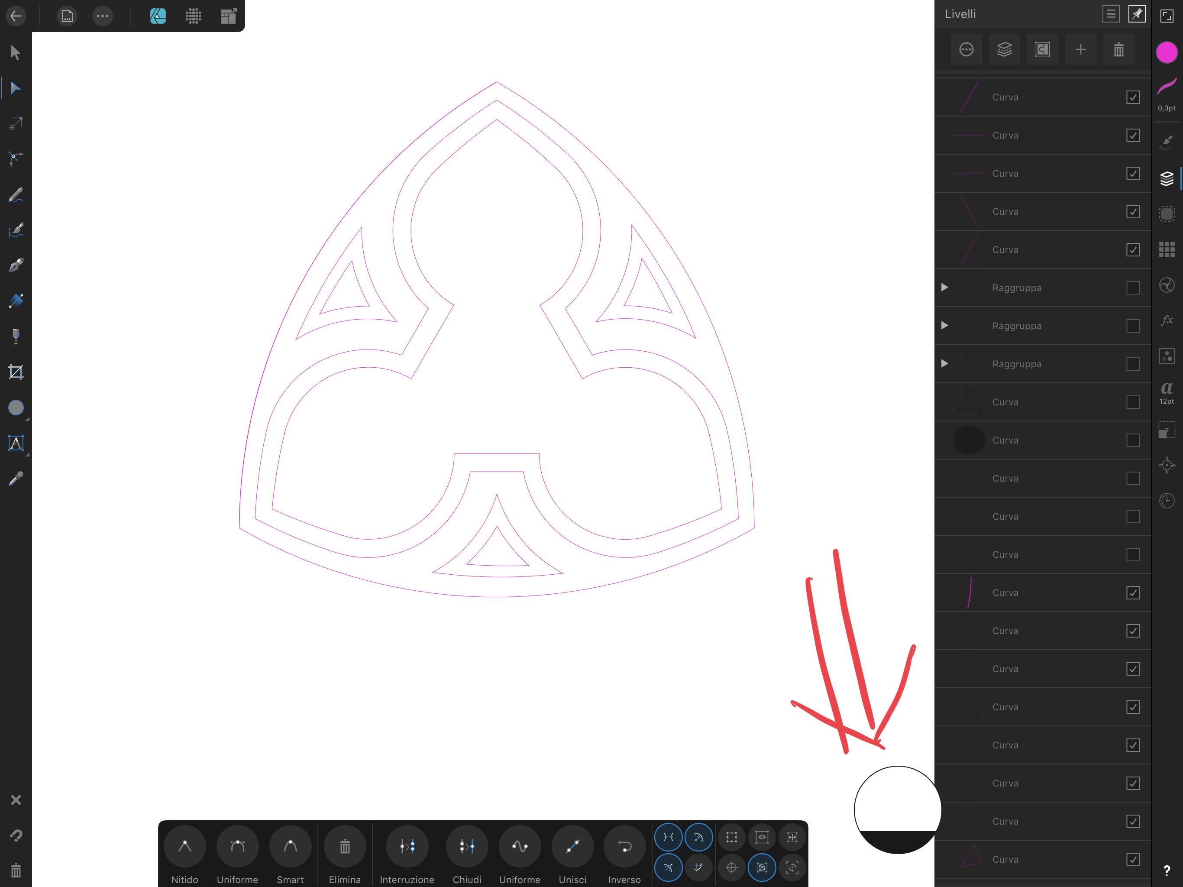Toggle transform origin crosshair icon
The width and height of the screenshot is (1183, 887).
click(732, 867)
